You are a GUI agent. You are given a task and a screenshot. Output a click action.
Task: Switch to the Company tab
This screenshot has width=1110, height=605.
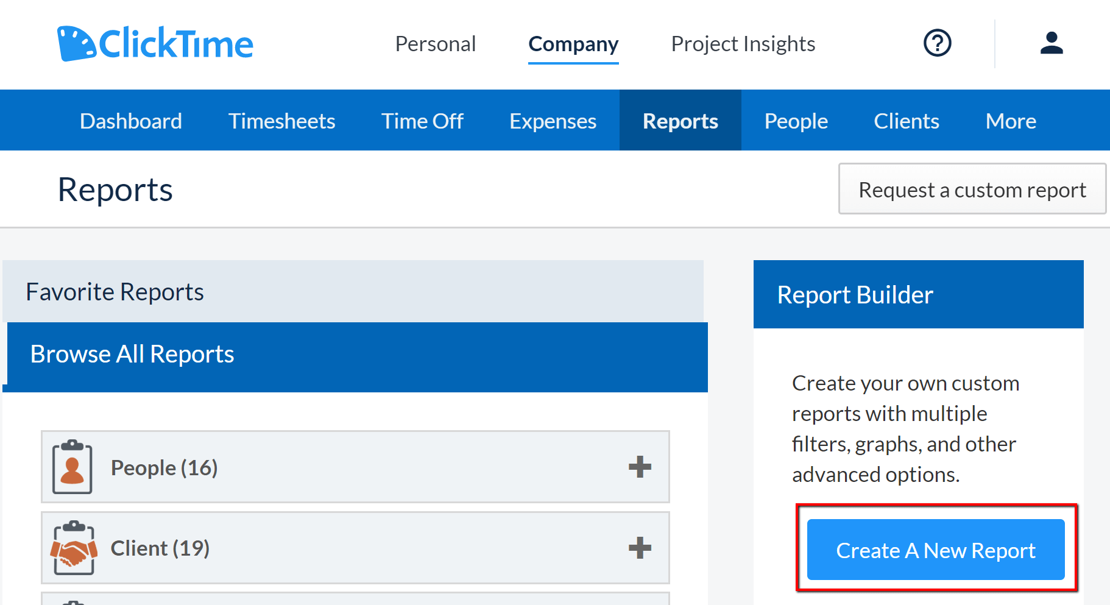pyautogui.click(x=573, y=43)
